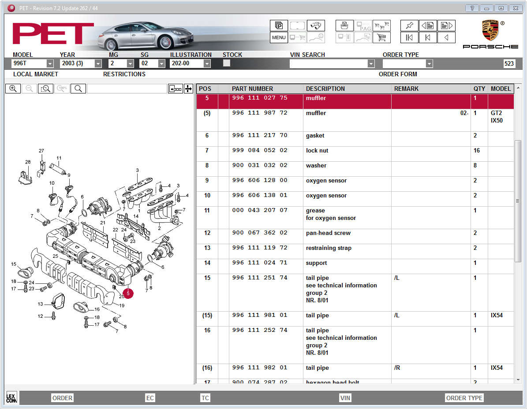Select the zoom-to-area magnifier tool
Screen dimensions: 527x409
coord(45,88)
